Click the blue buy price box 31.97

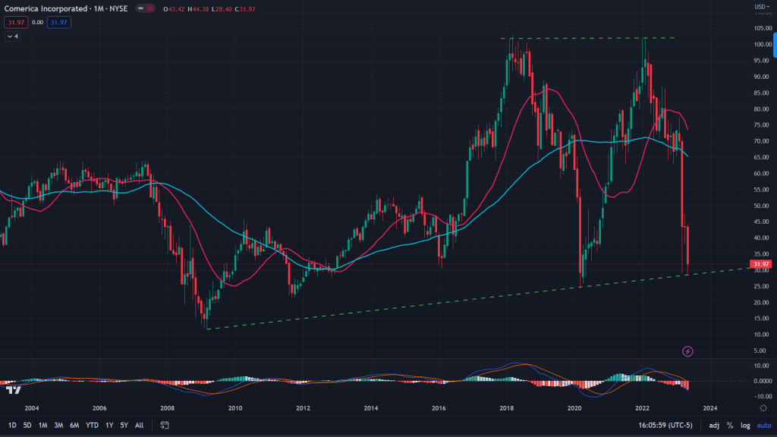58,22
